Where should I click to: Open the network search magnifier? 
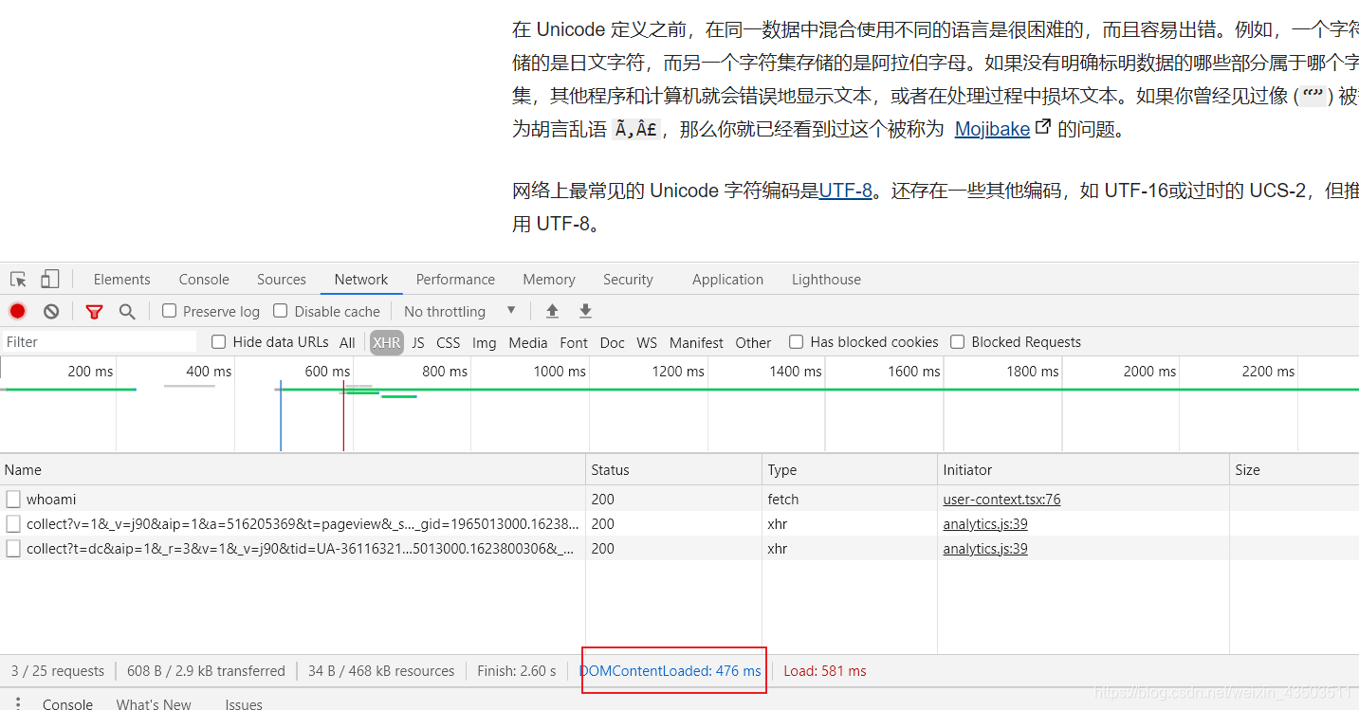pyautogui.click(x=127, y=311)
